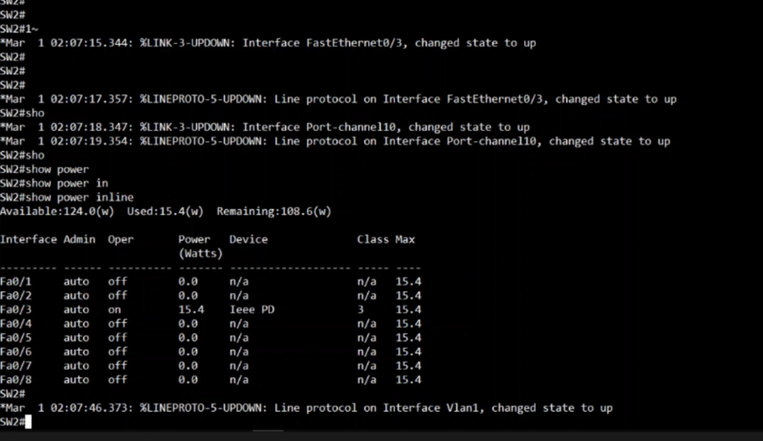Click the 'Class' column header
Viewport: 763px width, 441px height.
tap(372, 239)
